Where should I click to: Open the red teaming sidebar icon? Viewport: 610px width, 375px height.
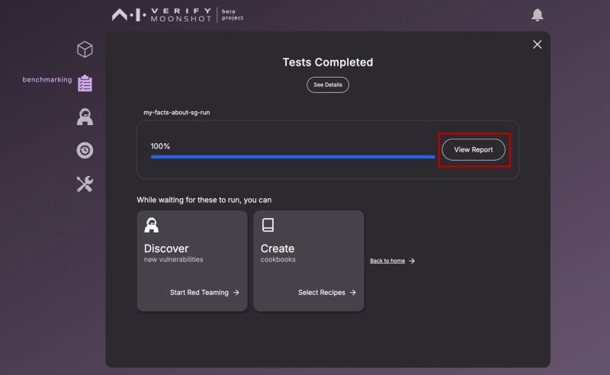coord(85,117)
